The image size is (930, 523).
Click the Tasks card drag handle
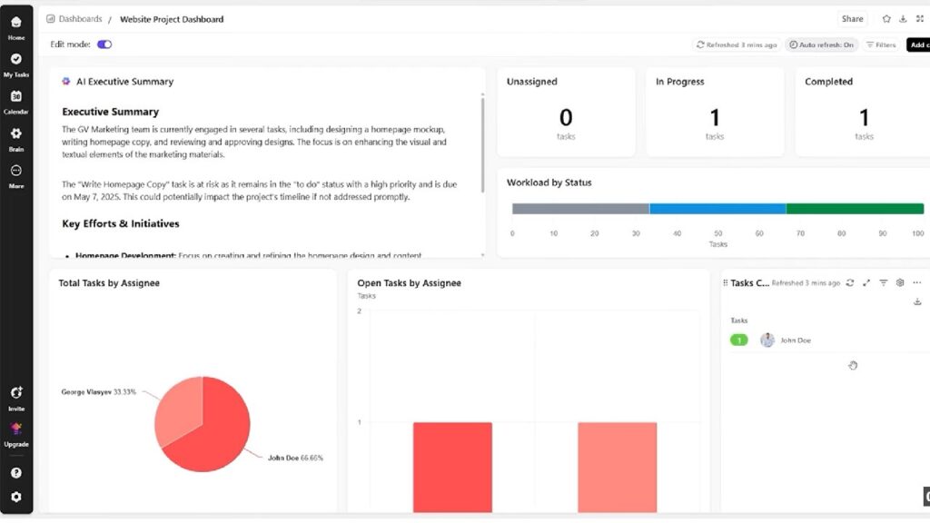725,283
